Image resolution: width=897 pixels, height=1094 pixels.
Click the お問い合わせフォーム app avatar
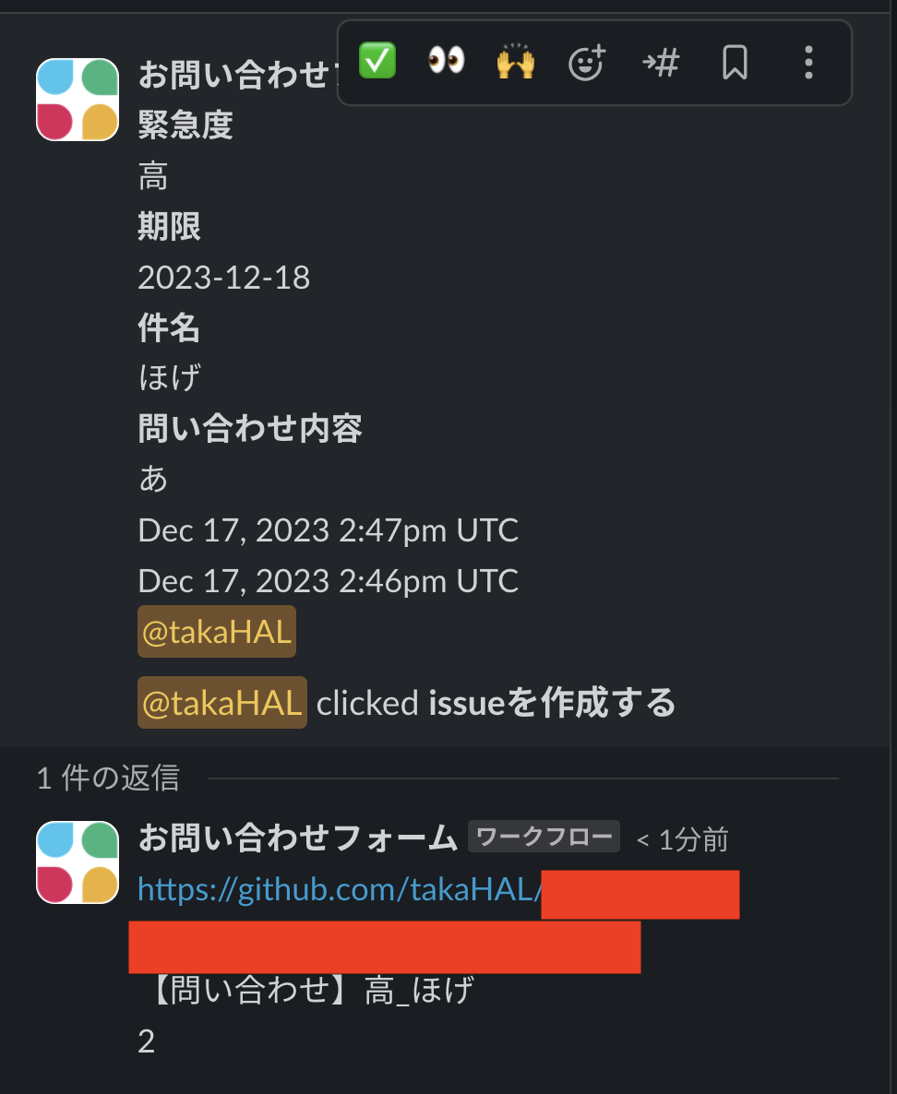coord(77,99)
